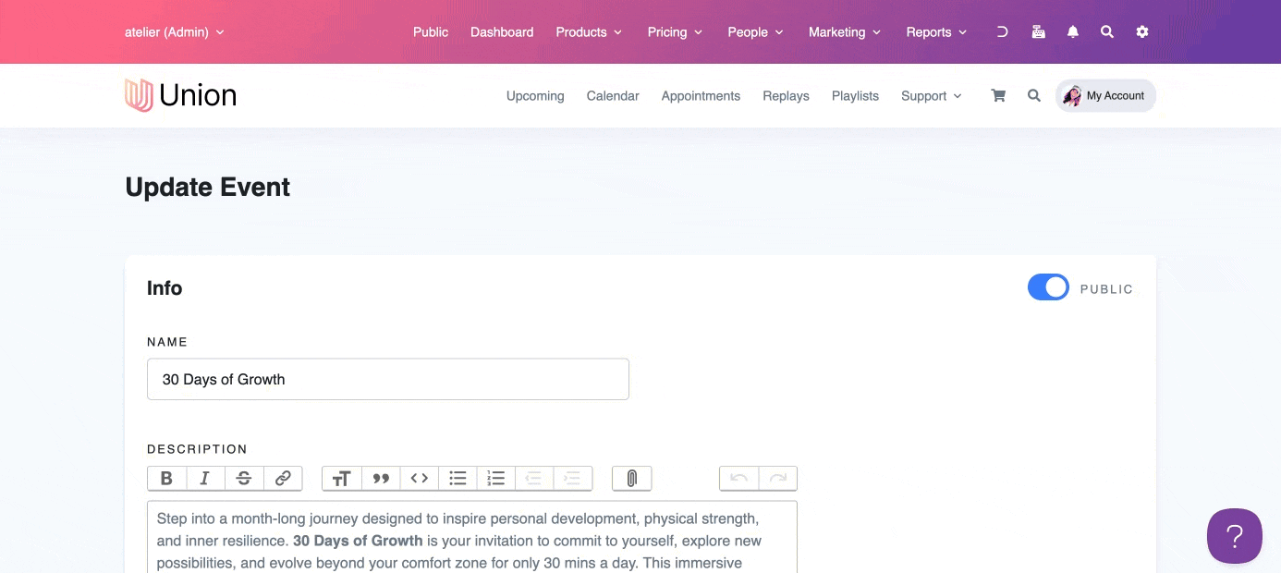Open the purple help question button
Image resolution: width=1281 pixels, height=573 pixels.
1235,536
